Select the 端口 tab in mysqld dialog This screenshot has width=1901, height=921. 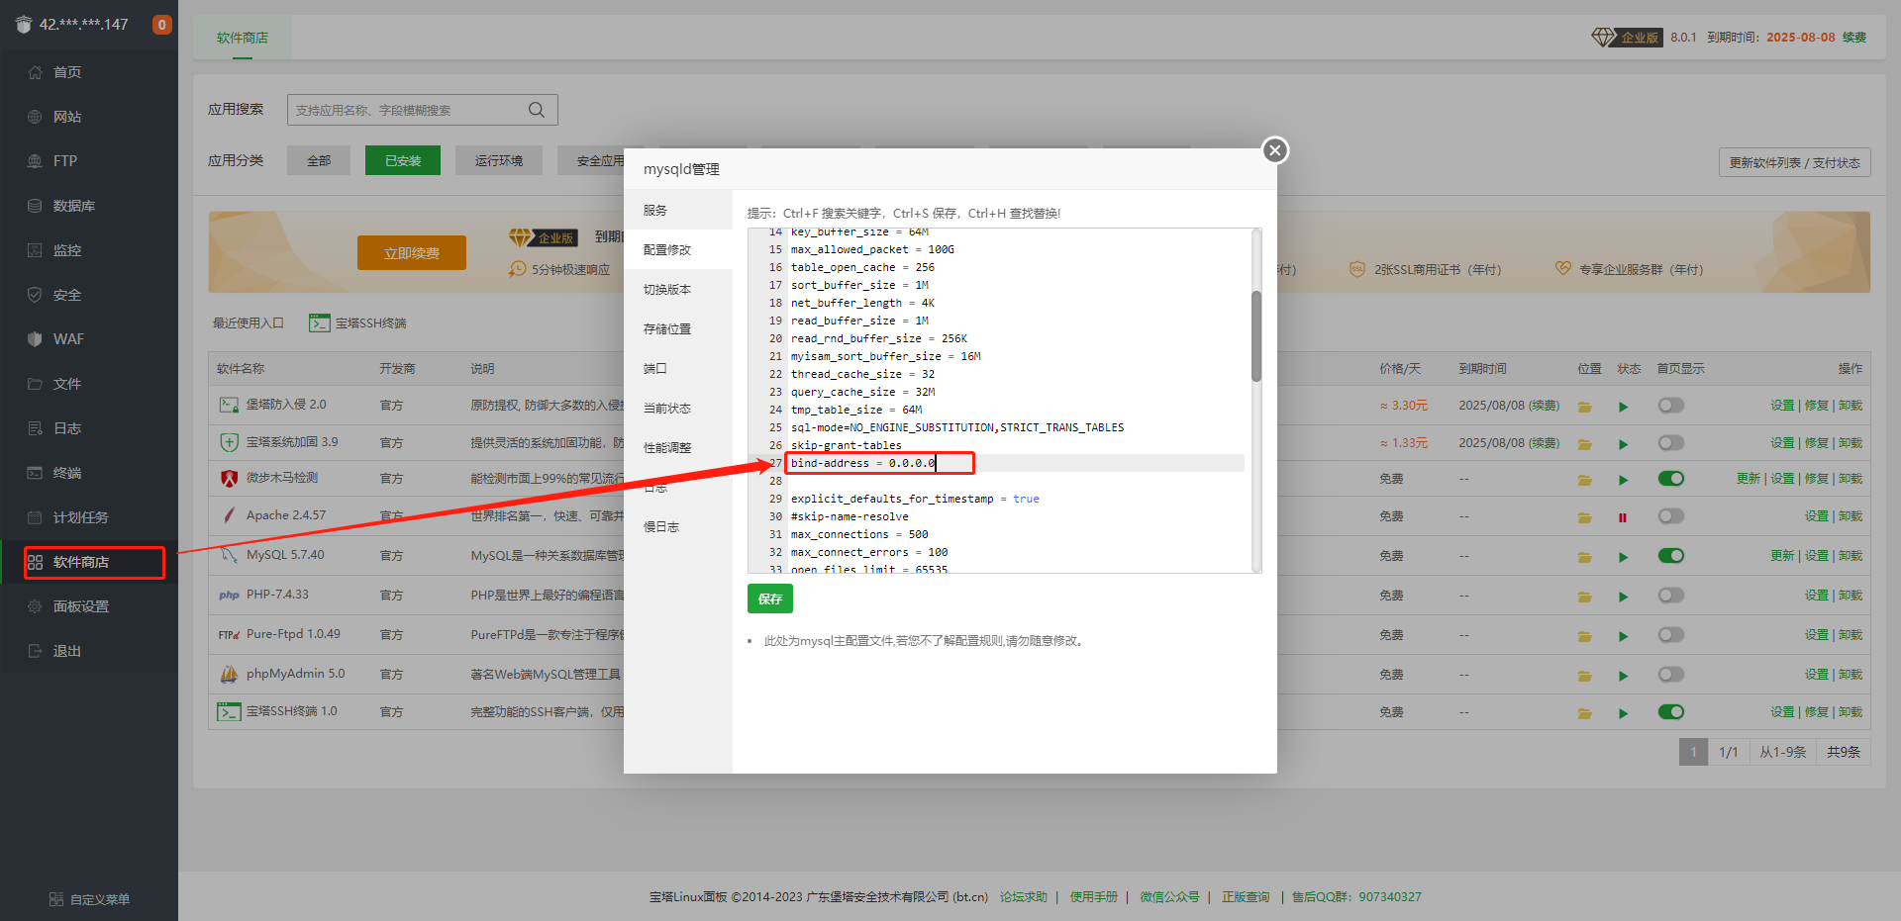[x=678, y=368]
